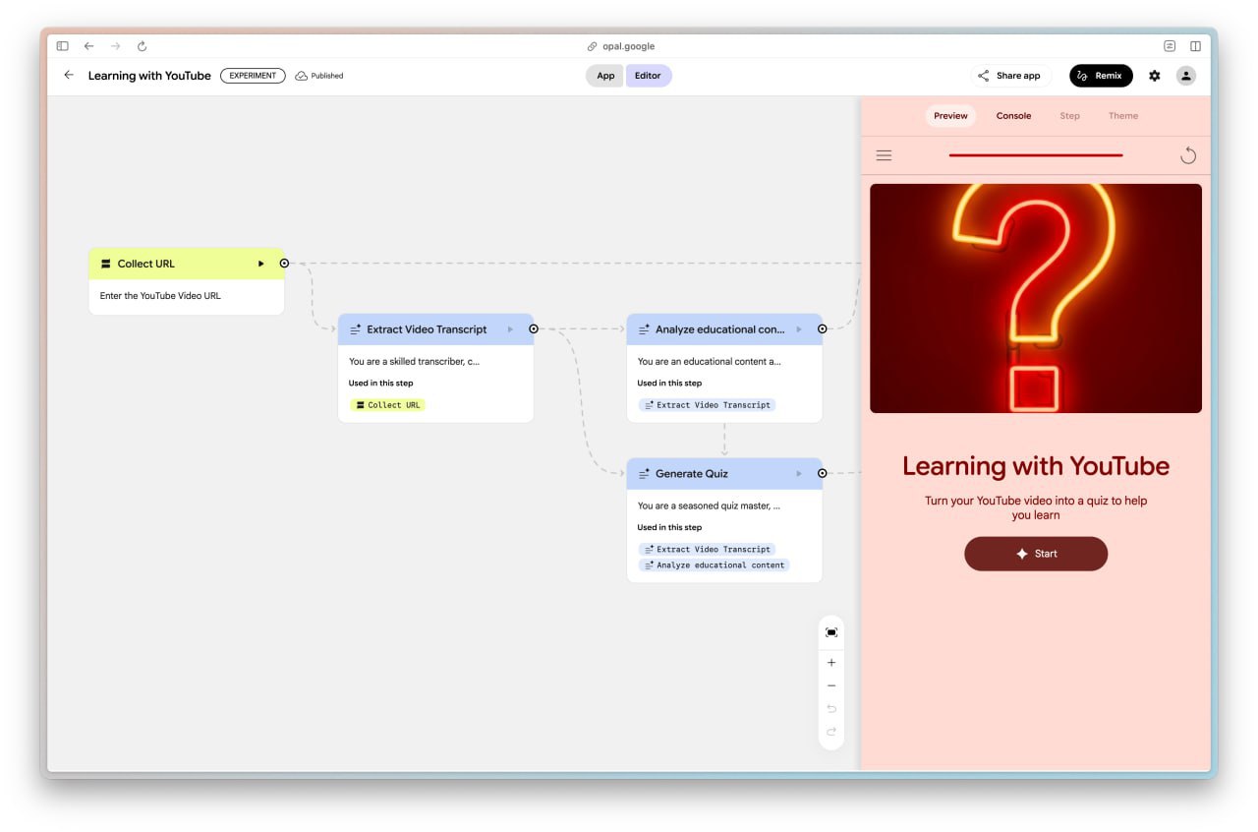Open the user account avatar

point(1186,76)
